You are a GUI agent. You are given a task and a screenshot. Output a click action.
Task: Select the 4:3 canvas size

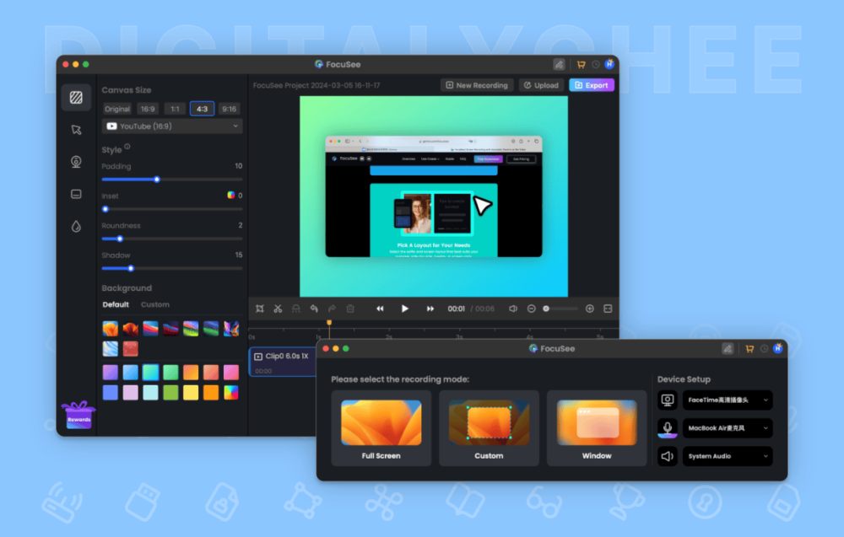202,109
